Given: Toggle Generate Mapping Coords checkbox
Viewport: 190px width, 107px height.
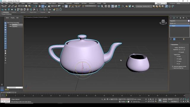Looking at the screenshot, I should pos(172,66).
